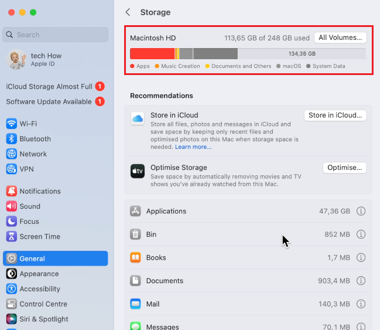Image resolution: width=380 pixels, height=330 pixels.
Task: Click the macOS legend label
Action: coord(292,66)
